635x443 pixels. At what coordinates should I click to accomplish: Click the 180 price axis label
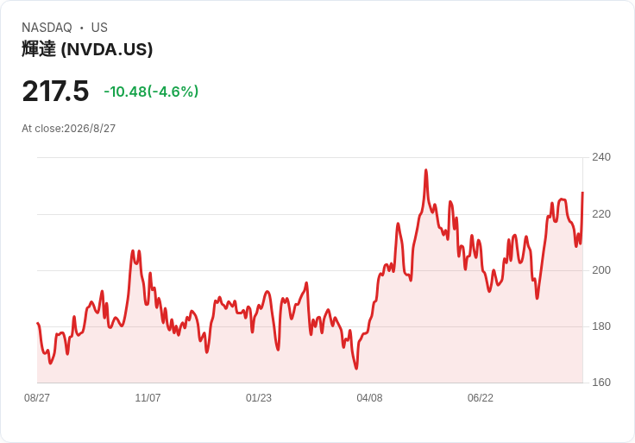[x=601, y=326]
